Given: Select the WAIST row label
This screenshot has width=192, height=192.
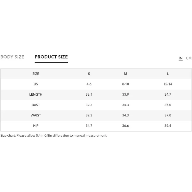Looking at the screenshot, I should click(36, 115).
